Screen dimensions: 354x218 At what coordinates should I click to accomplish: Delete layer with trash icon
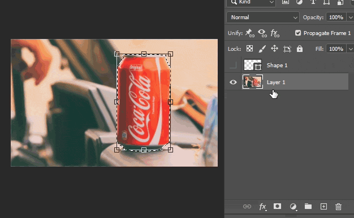click(x=338, y=207)
